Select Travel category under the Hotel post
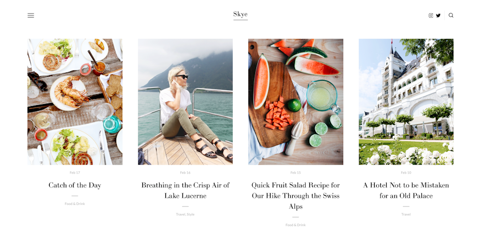This screenshot has width=482, height=233. point(406,214)
